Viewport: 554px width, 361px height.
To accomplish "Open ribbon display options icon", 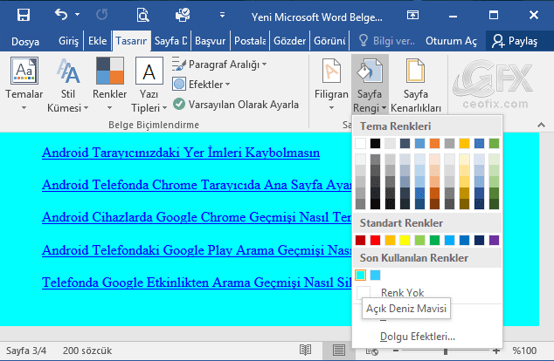I will (x=412, y=15).
